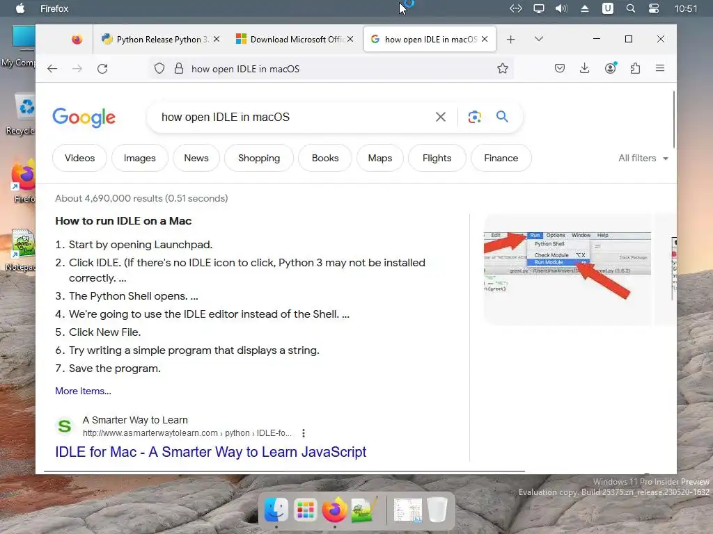Click the address bar URL field
Screen dimensions: 713x534
(332, 69)
